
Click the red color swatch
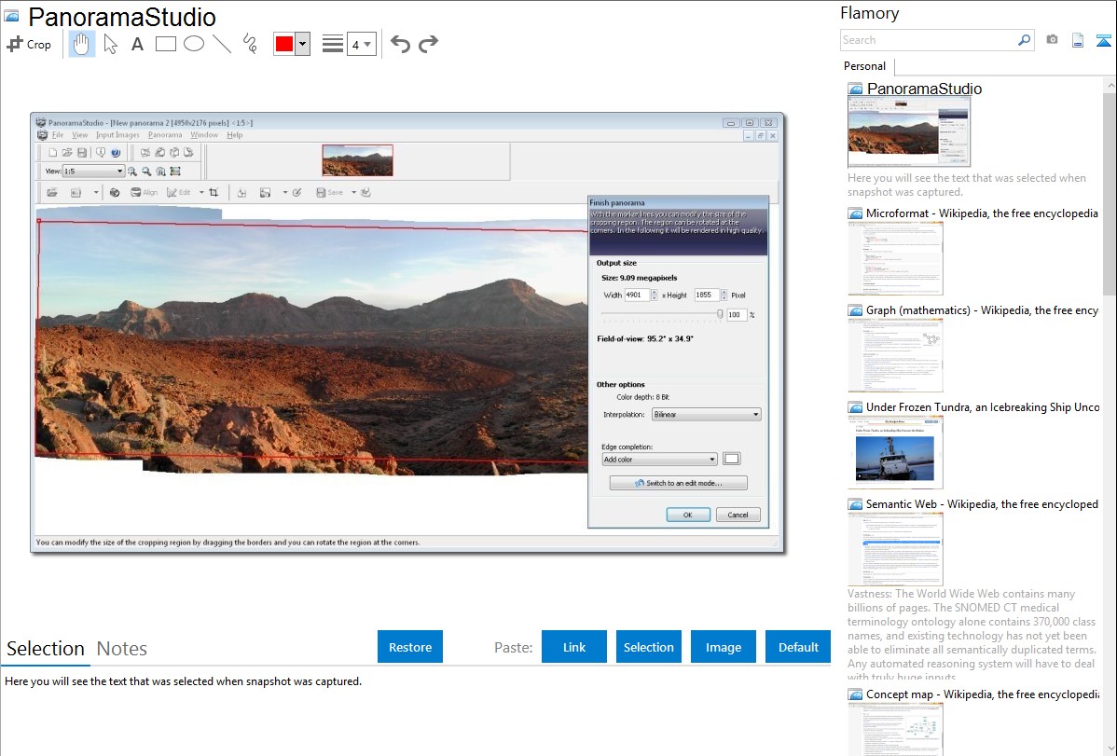pos(283,45)
